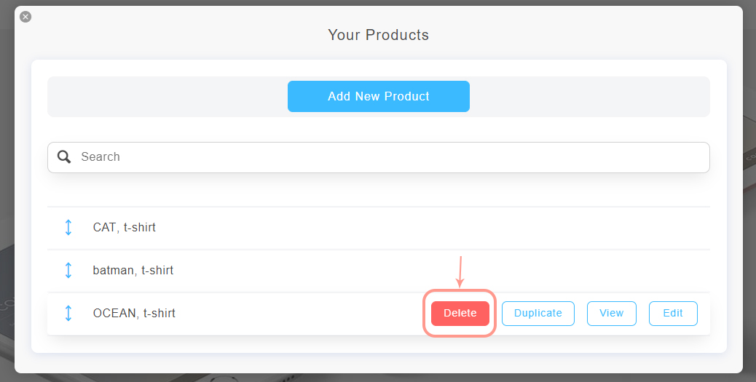This screenshot has width=756, height=382.
Task: Delete the OCEAN t-shirt product
Action: pos(460,313)
